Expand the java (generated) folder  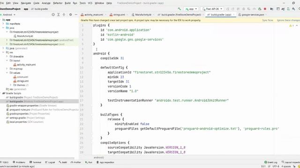3,48
